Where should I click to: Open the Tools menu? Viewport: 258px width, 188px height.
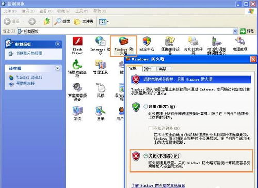click(x=82, y=11)
